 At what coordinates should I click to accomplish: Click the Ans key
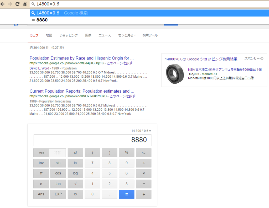click(x=41, y=194)
